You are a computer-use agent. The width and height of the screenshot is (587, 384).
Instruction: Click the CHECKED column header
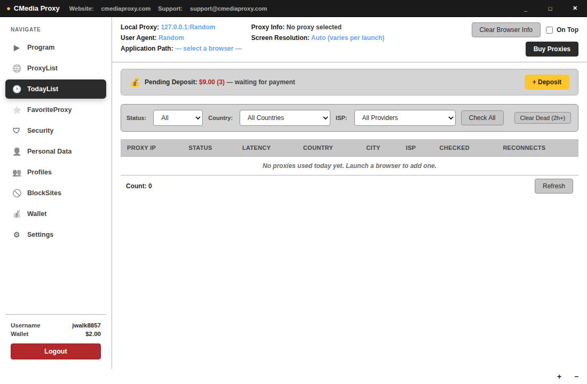pos(454,148)
